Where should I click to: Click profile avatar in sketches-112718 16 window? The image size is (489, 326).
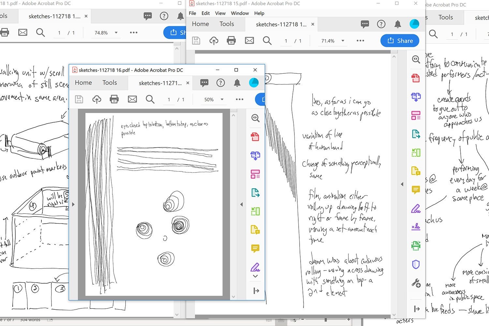pos(254,83)
